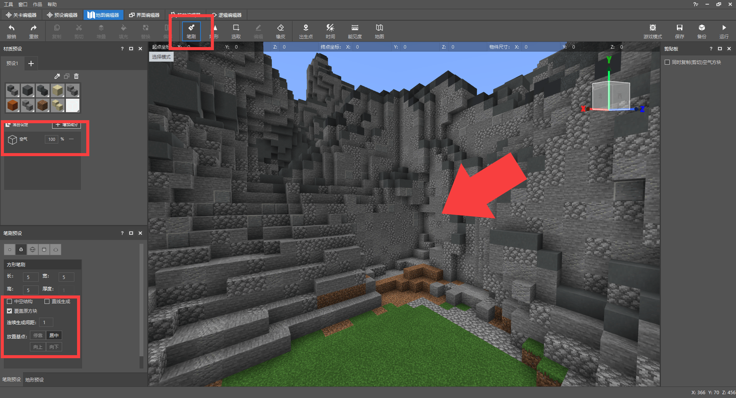The width and height of the screenshot is (736, 398).
Task: Switch to 预设编辑器 tab
Action: coord(62,15)
